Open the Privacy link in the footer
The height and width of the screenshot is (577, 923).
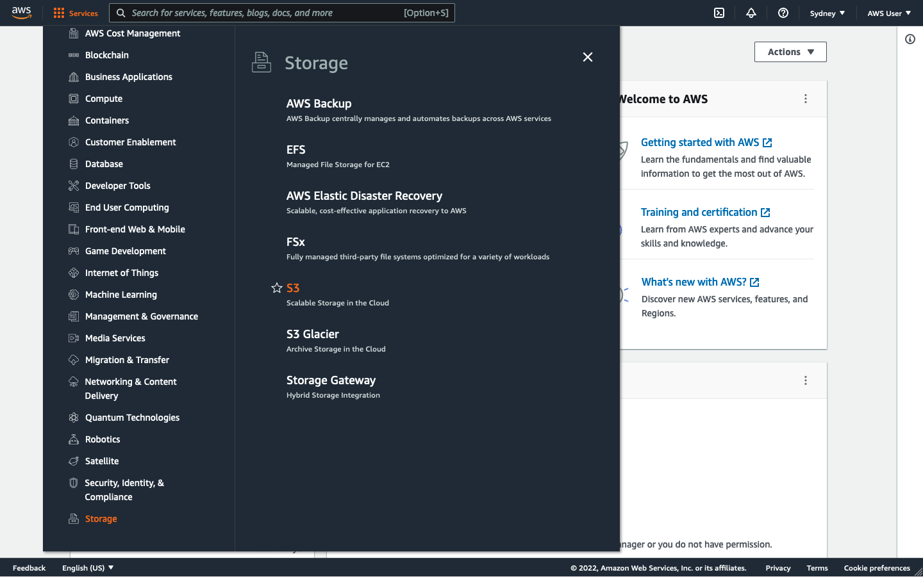[x=777, y=568]
